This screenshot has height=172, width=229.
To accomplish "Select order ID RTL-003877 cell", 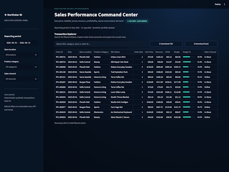I will coord(61,107).
